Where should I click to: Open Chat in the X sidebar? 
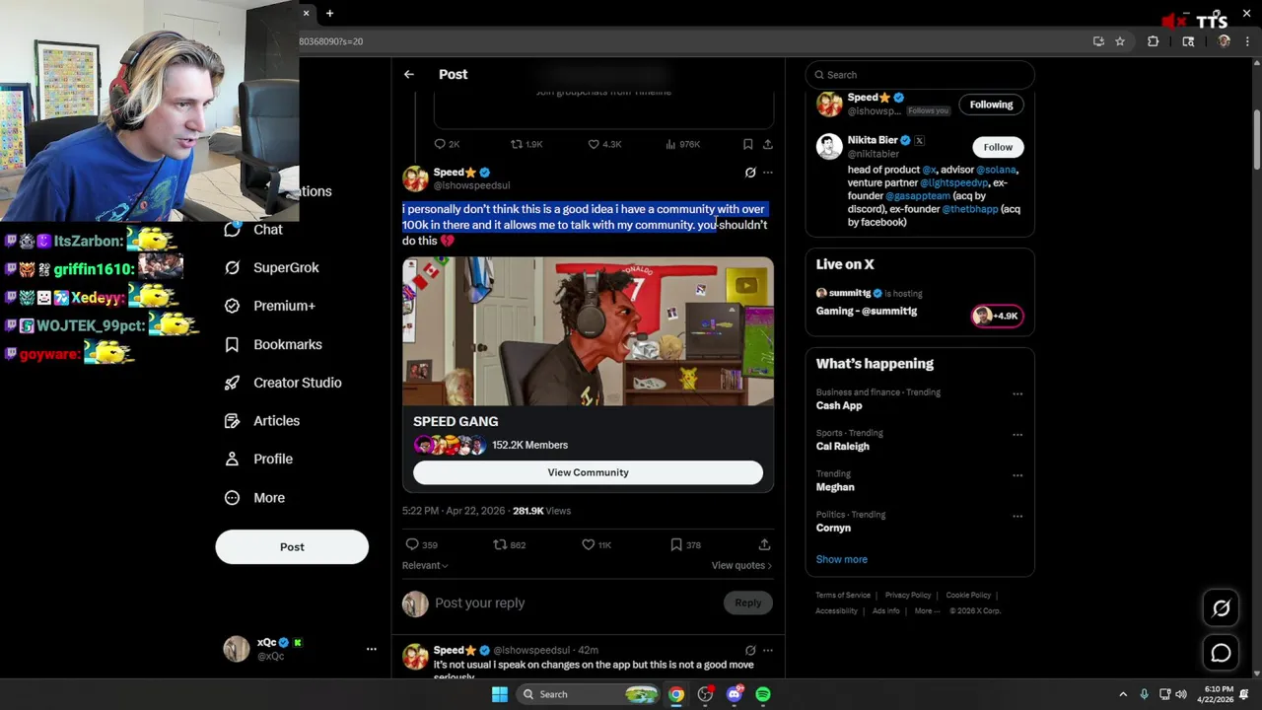pos(253,230)
